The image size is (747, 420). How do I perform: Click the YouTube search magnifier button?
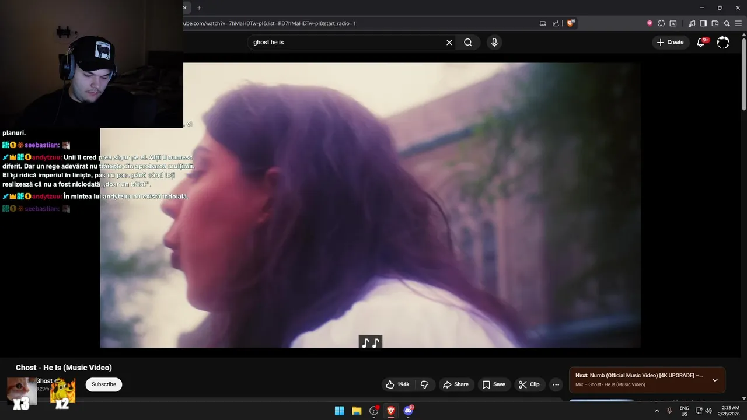click(468, 42)
